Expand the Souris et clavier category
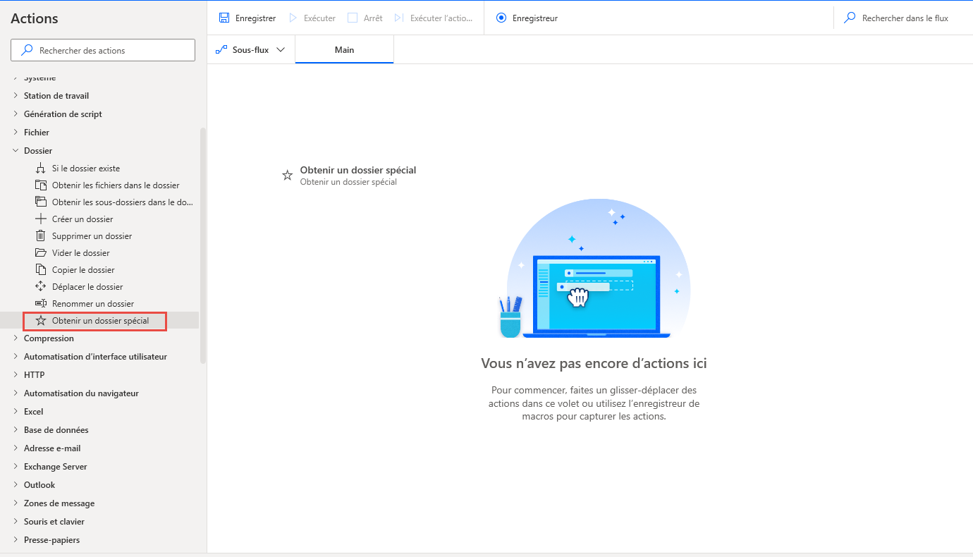This screenshot has height=557, width=973. click(x=16, y=522)
